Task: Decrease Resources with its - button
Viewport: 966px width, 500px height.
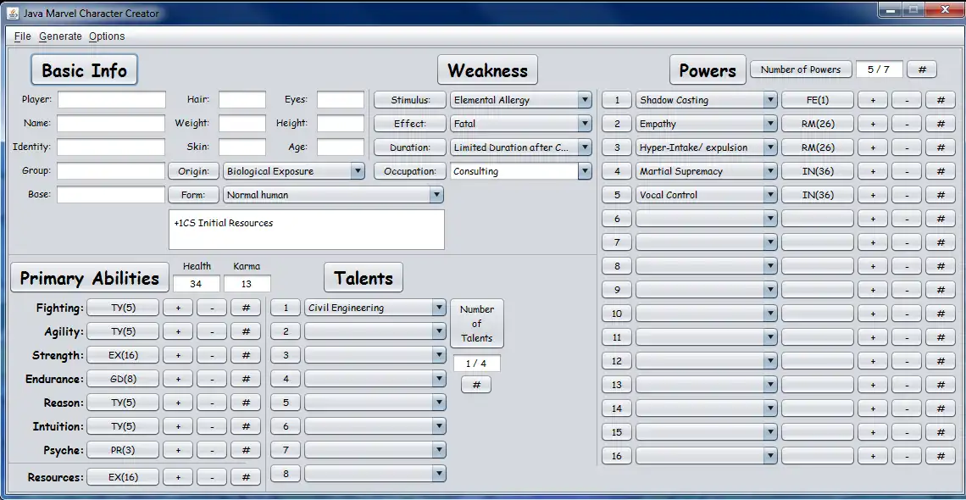Action: pos(212,476)
